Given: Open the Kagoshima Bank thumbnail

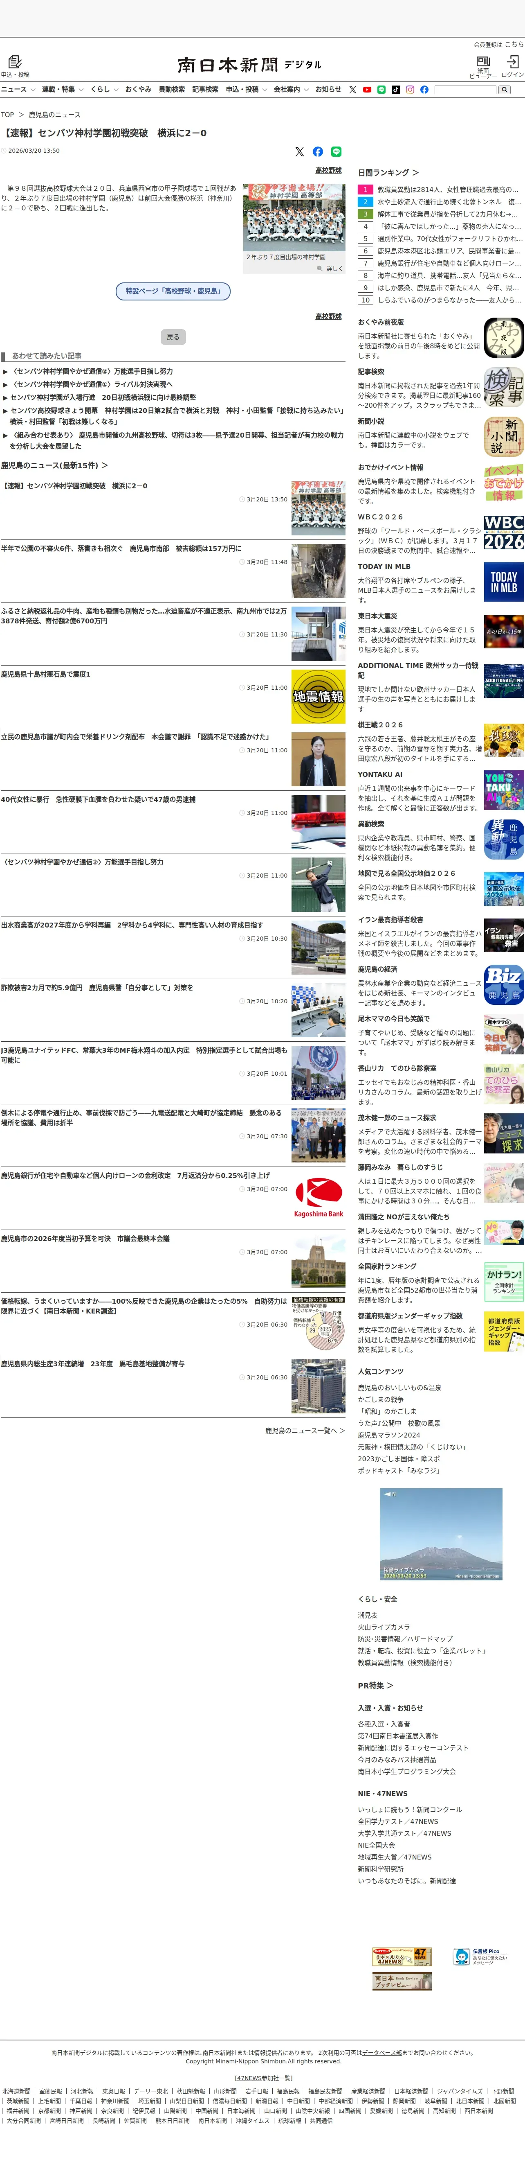Looking at the screenshot, I should click(318, 1198).
